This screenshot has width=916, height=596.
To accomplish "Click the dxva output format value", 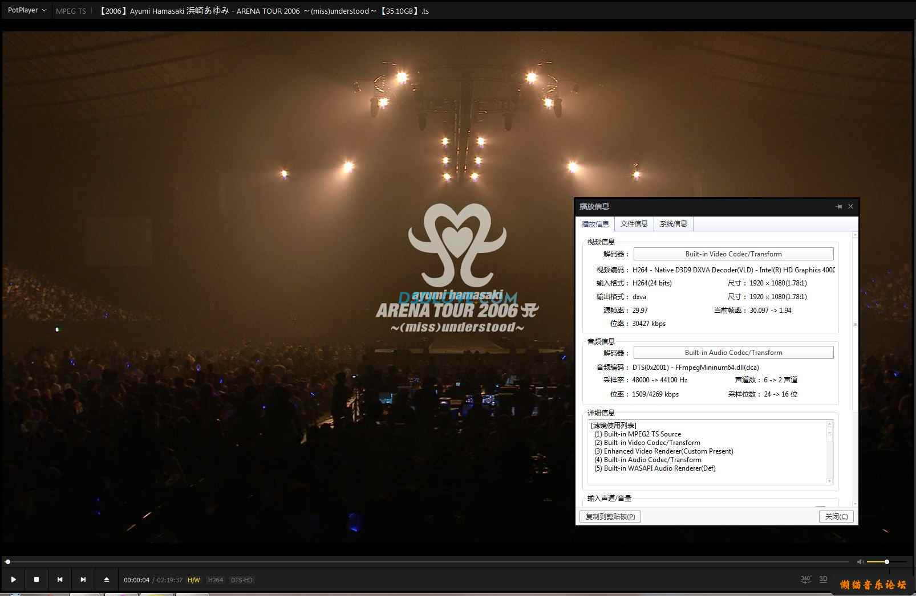I will tap(639, 297).
